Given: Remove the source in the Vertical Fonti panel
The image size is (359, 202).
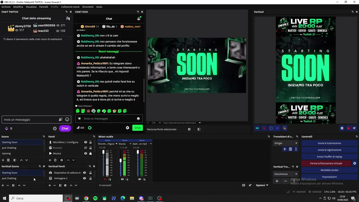Looking at the screenshot, I should [x=54, y=185].
